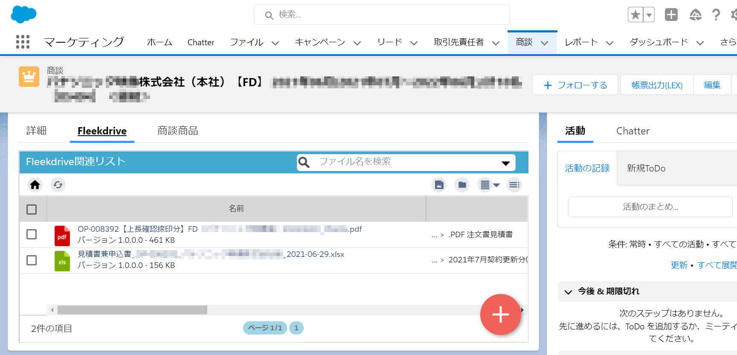
Task: Click the 編集 button
Action: [712, 85]
